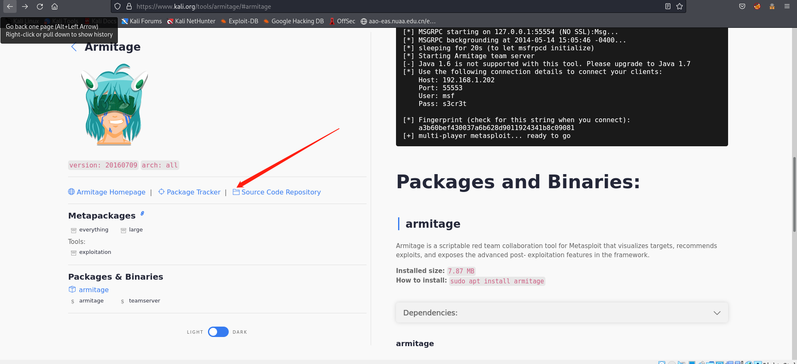This screenshot has height=364, width=797.
Task: Open Armitage Homepage link
Action: pos(107,192)
